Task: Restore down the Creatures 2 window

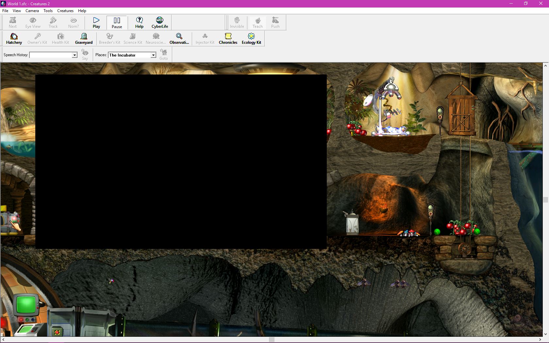Action: pyautogui.click(x=526, y=4)
